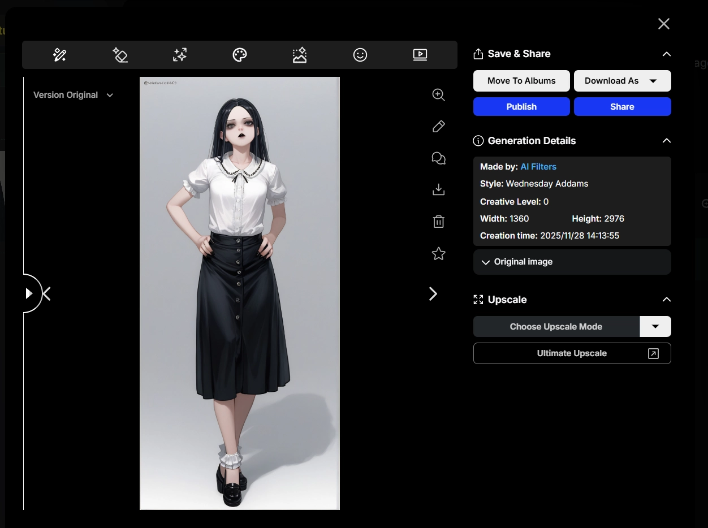Open the face emoji filter tool
The image size is (708, 528).
click(x=360, y=54)
